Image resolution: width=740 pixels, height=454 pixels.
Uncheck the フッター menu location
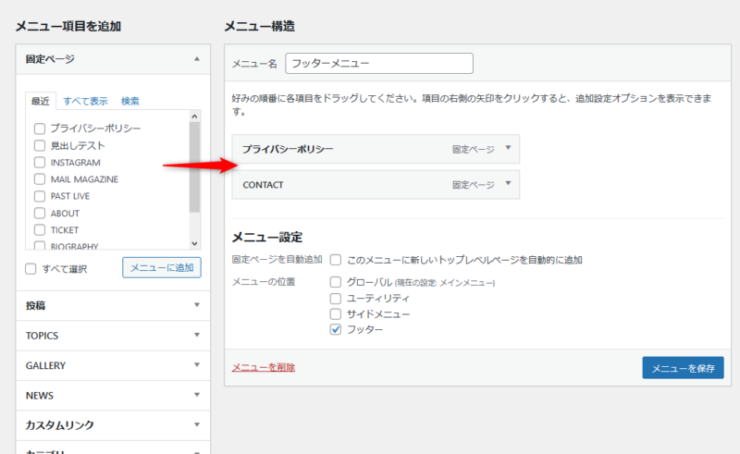[336, 330]
